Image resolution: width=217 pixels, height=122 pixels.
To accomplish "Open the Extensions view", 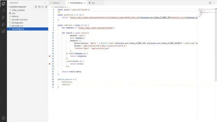I will (3, 31).
